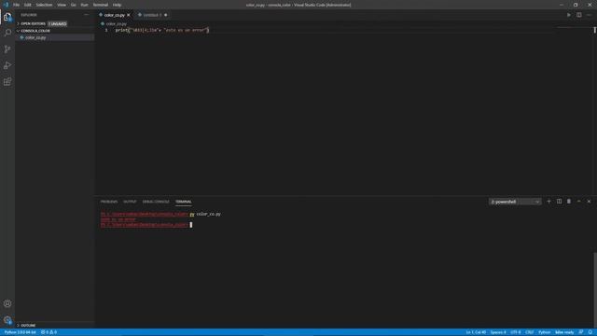Click the VS Code logo in the title bar
This screenshot has width=597, height=336.
tap(6, 5)
